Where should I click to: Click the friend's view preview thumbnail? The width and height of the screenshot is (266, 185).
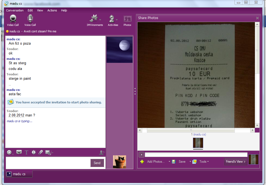[254, 159]
